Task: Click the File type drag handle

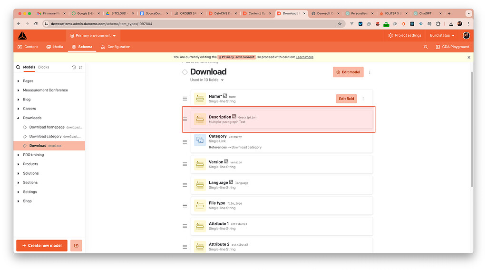Action: point(185,206)
